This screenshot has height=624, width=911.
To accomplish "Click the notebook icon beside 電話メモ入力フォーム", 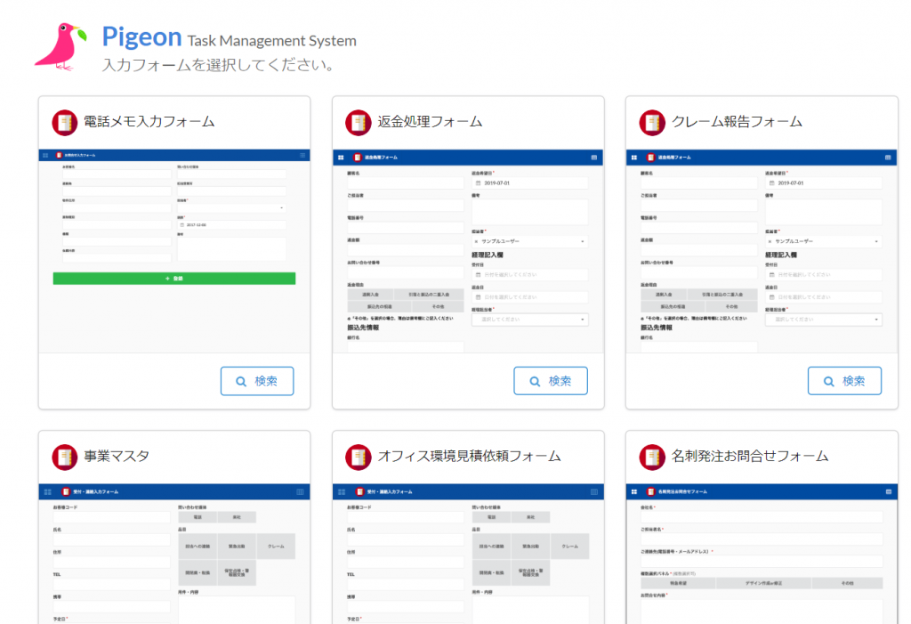I will click(64, 122).
